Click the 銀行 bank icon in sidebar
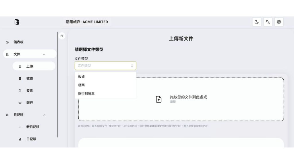This screenshot has height=165, width=294. 20,103
